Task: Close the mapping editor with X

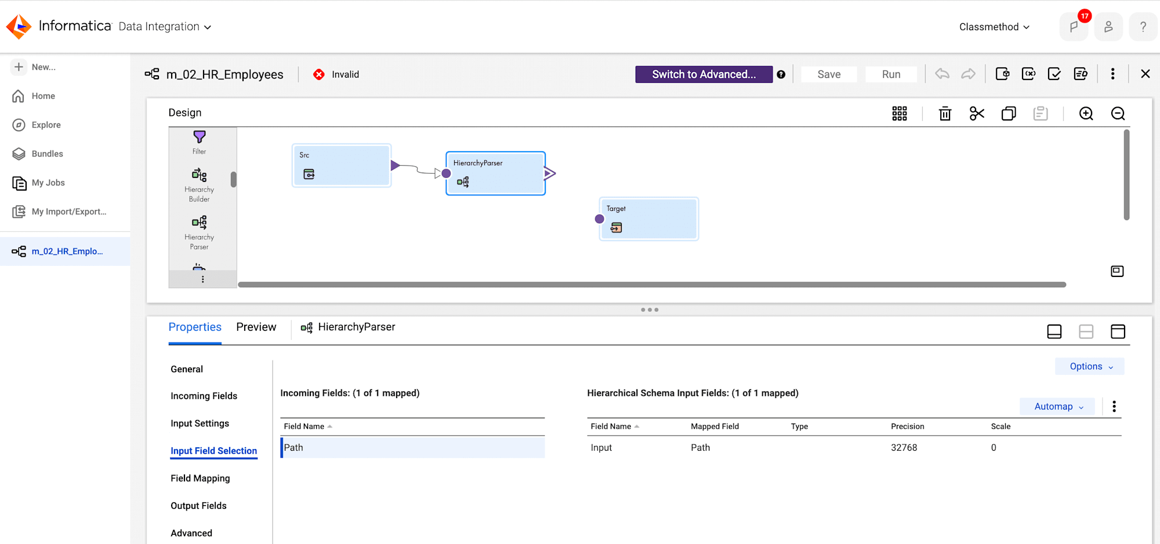Action: [1145, 74]
